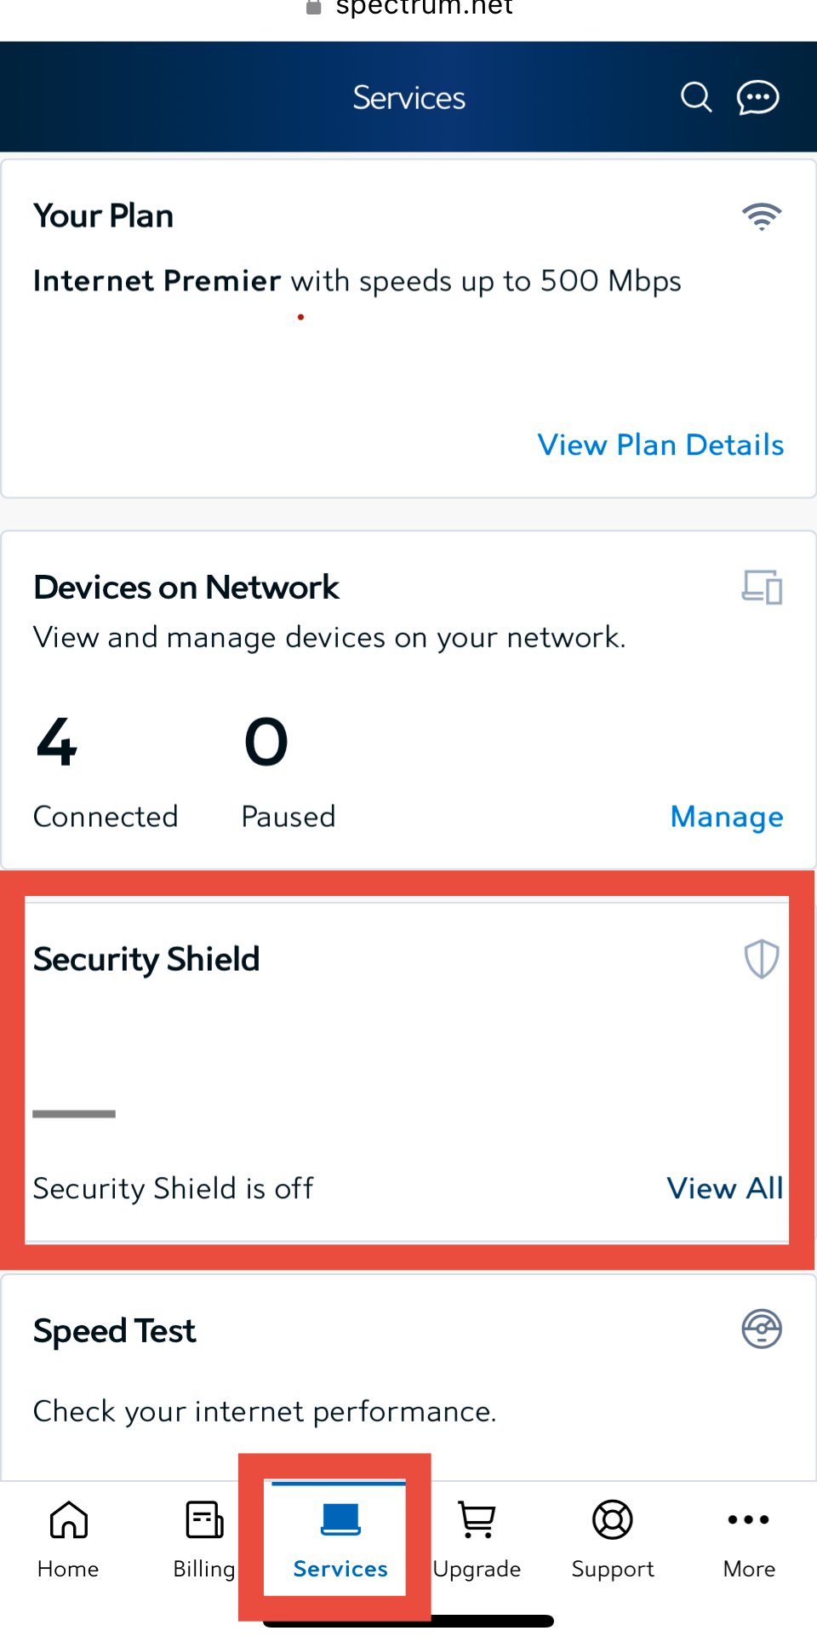817x1648 pixels.
Task: Tap the devices icon on Network card
Action: pos(762,587)
